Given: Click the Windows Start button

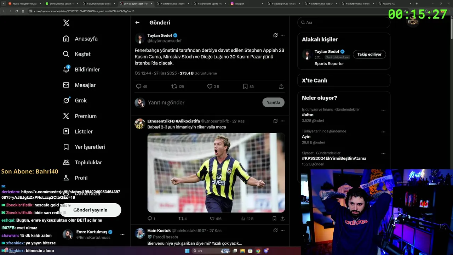Looking at the screenshot, I should click(x=187, y=251).
